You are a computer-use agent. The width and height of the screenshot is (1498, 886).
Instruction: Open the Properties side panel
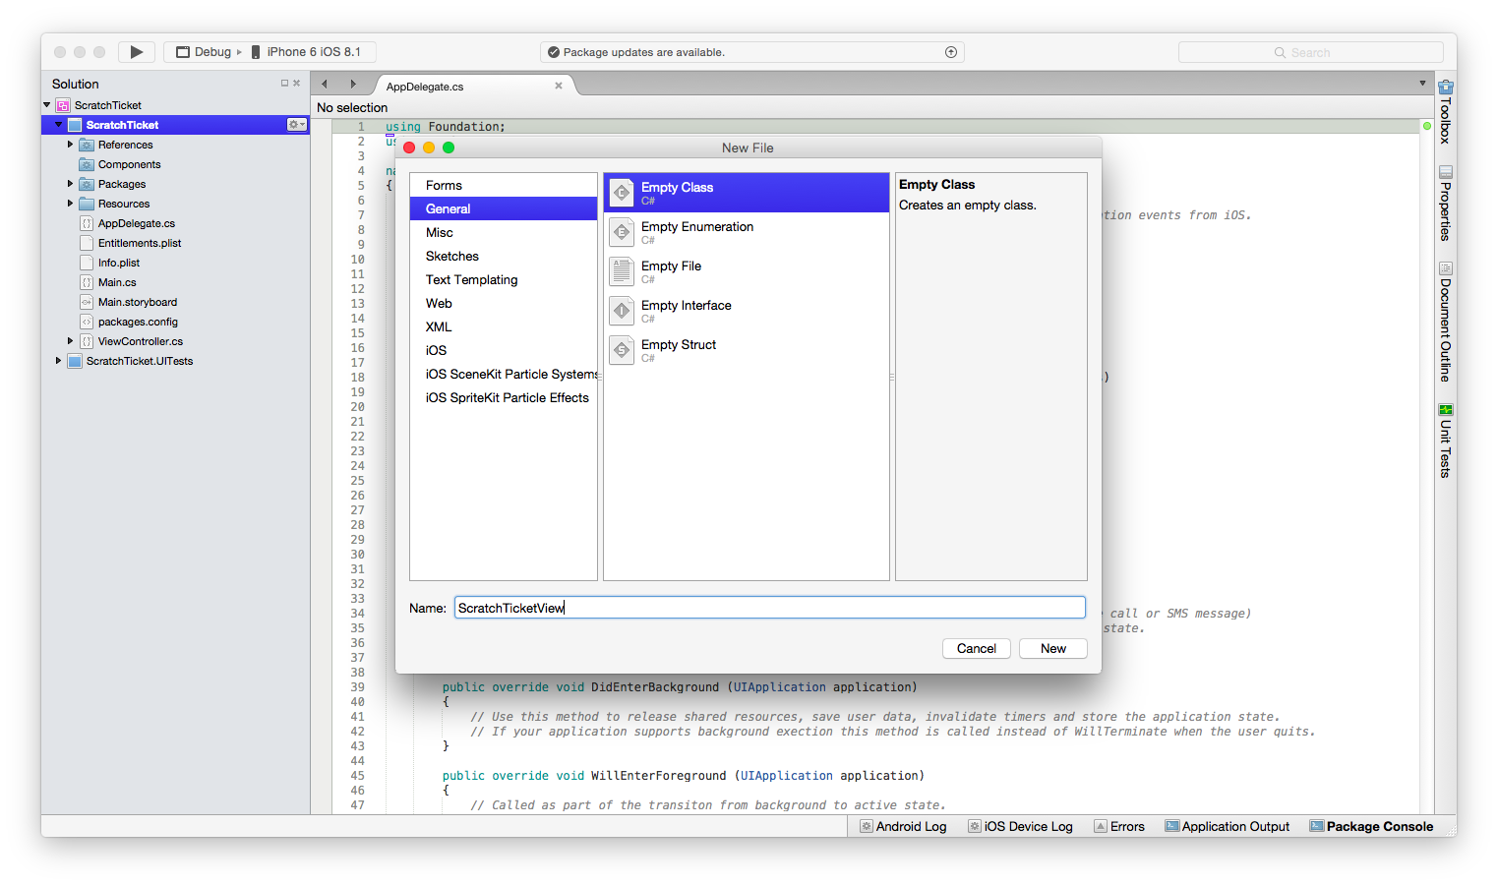coord(1444,204)
